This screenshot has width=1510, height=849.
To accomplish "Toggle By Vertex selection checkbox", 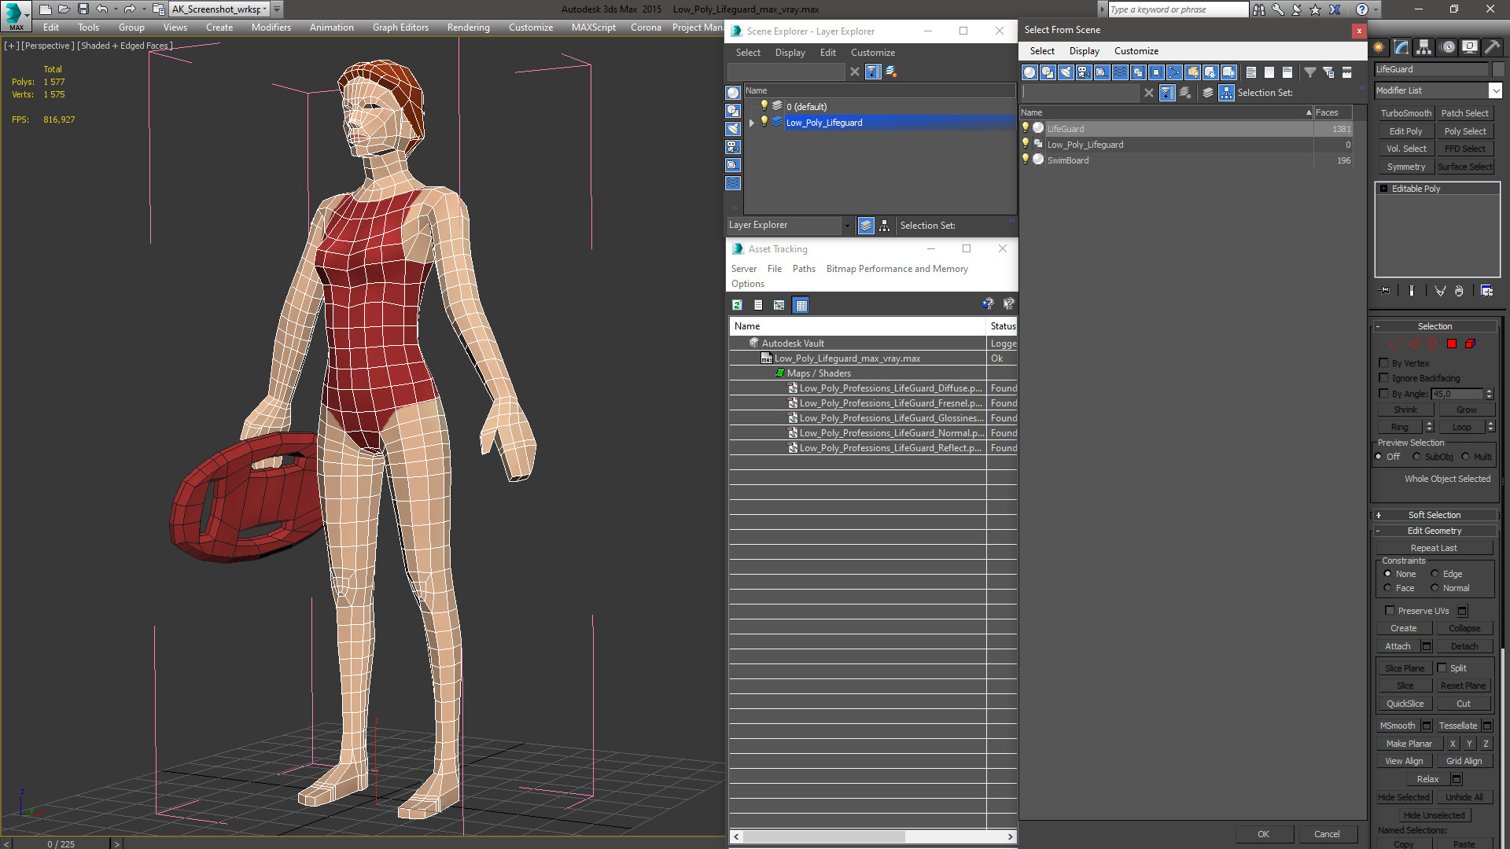I will click(1384, 363).
